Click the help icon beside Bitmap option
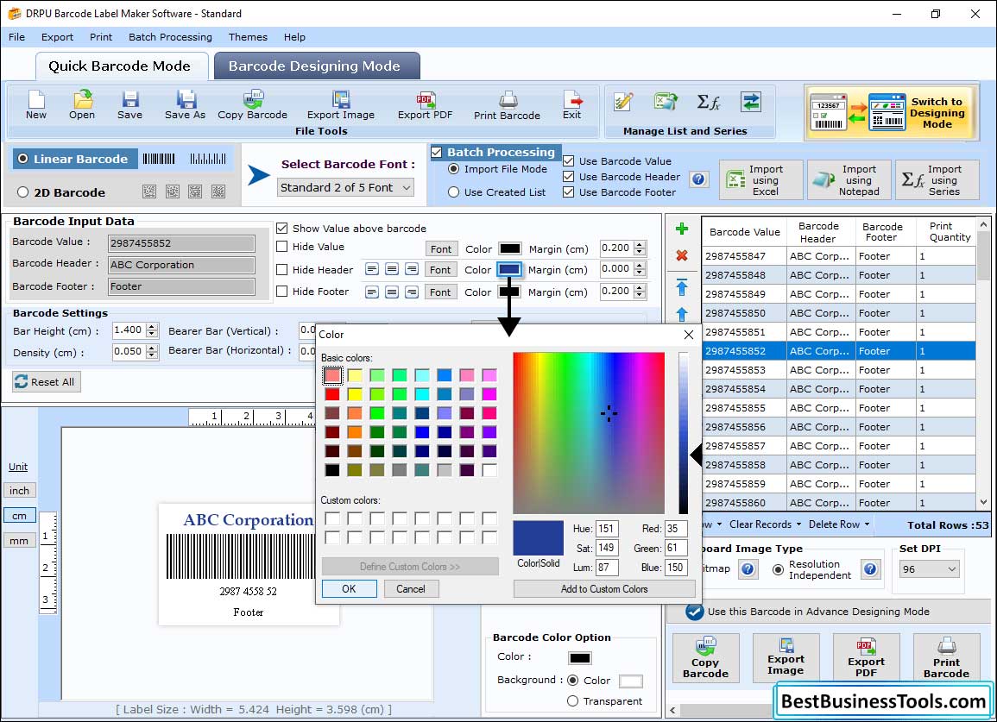 coord(748,568)
